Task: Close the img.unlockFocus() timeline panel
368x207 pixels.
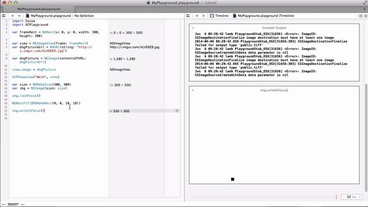Action: point(193,90)
